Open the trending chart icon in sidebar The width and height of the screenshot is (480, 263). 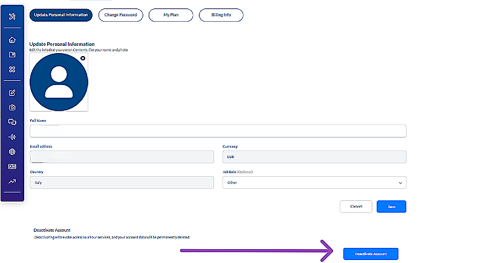click(12, 181)
